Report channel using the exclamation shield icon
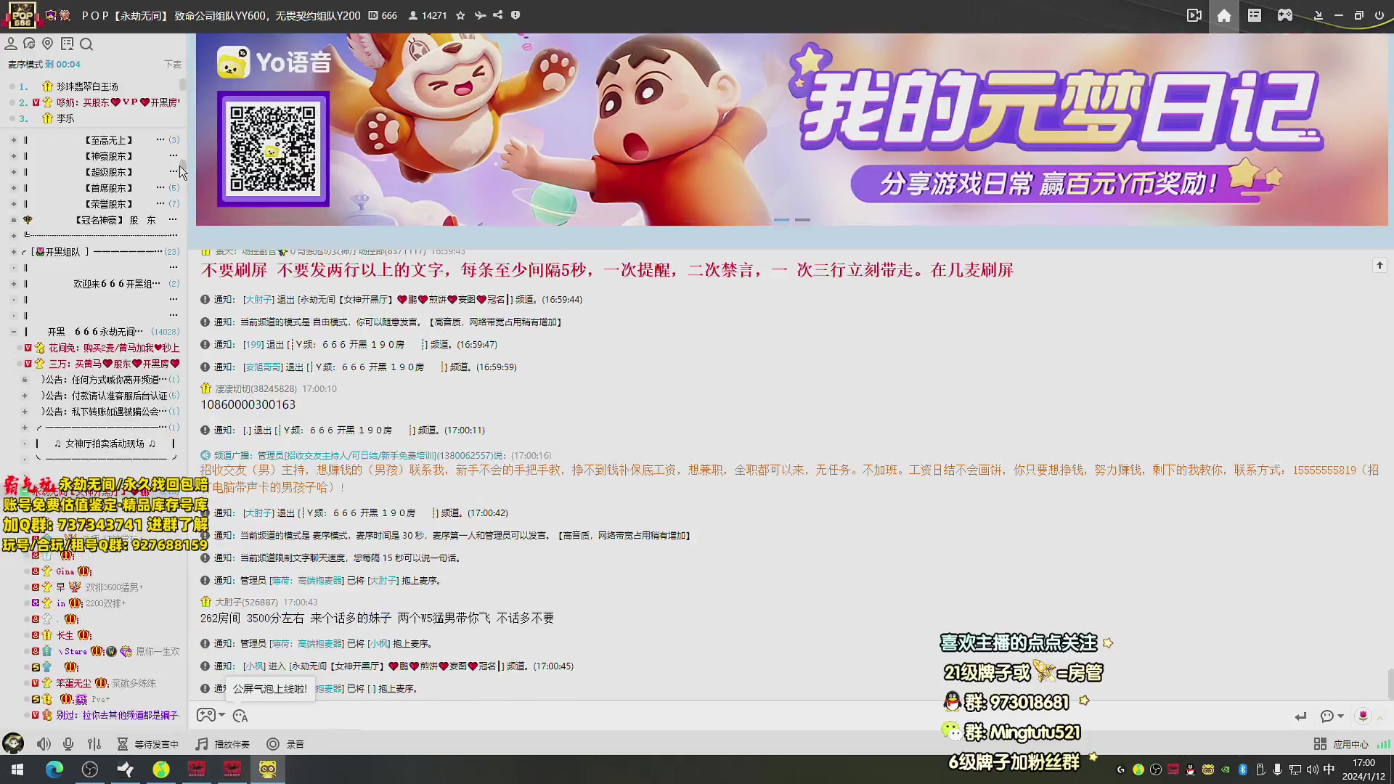 [515, 15]
